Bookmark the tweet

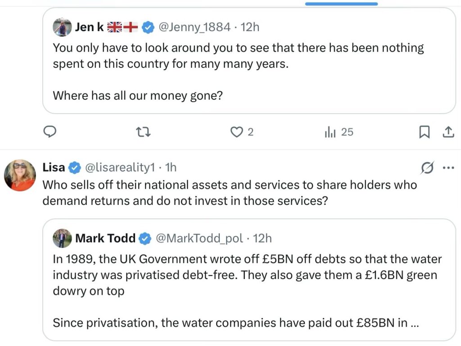click(x=424, y=132)
